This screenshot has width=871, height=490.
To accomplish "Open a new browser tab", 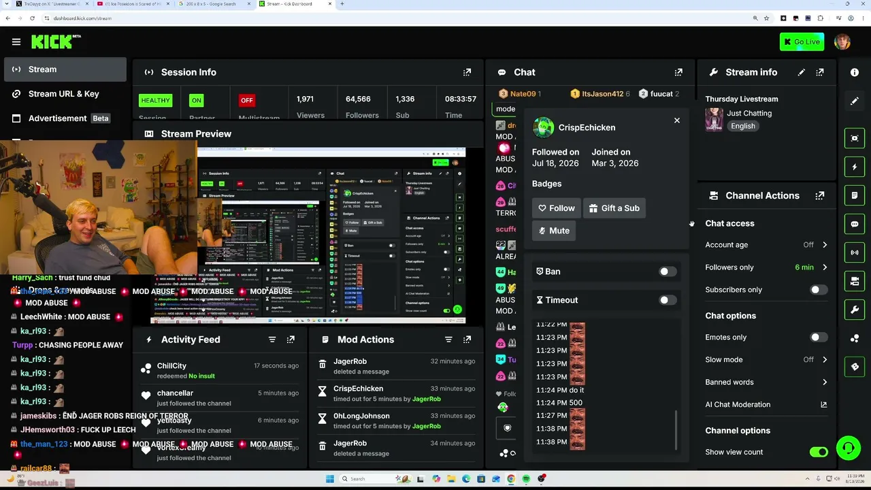I will 342,4.
